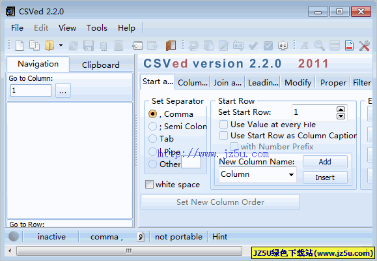Select the Tab separator radio button

pyautogui.click(x=152, y=138)
